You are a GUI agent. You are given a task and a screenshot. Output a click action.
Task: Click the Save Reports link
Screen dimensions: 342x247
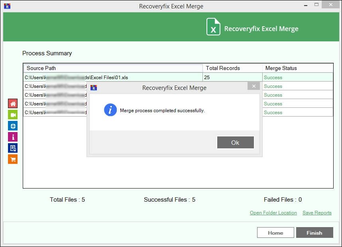click(x=317, y=213)
